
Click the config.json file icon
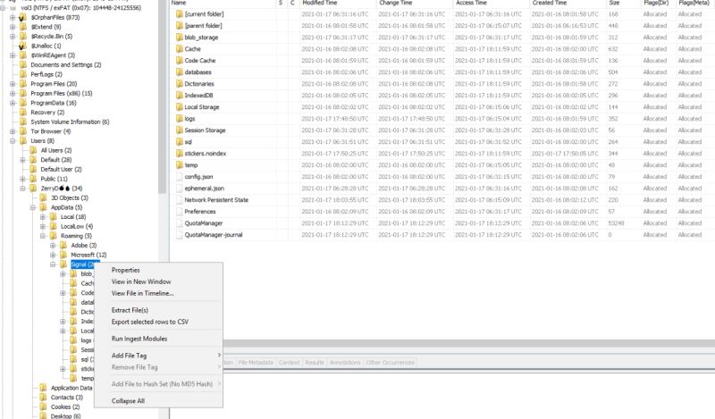point(180,177)
